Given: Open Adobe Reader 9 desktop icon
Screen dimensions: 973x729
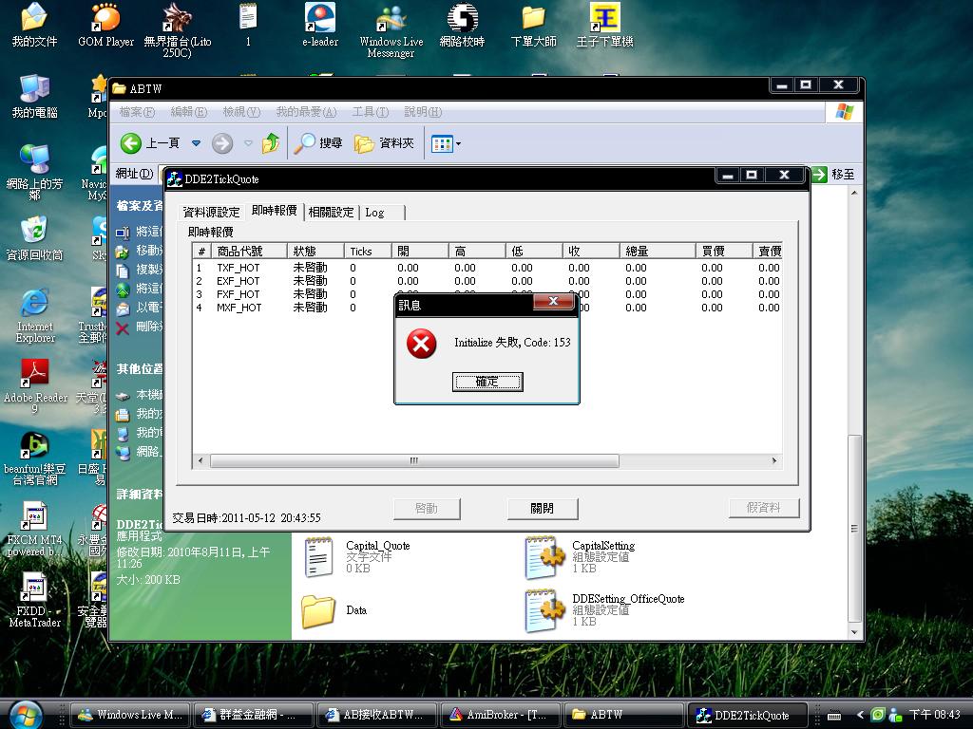Looking at the screenshot, I should click(35, 385).
